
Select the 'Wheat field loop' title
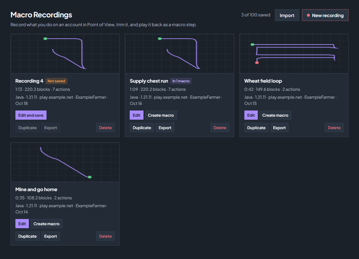click(263, 81)
